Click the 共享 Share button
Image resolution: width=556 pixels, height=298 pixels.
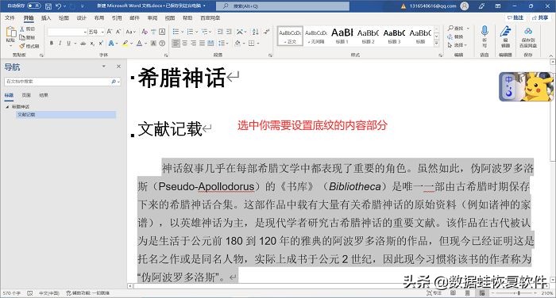[x=540, y=17]
